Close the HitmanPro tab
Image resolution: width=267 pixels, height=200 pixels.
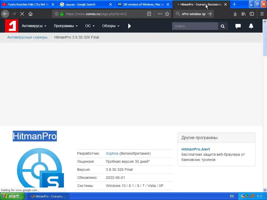point(226,4)
